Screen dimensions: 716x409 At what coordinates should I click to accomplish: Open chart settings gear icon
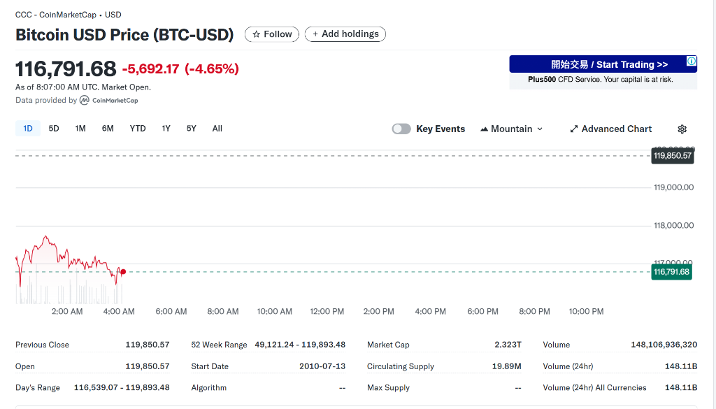(682, 129)
